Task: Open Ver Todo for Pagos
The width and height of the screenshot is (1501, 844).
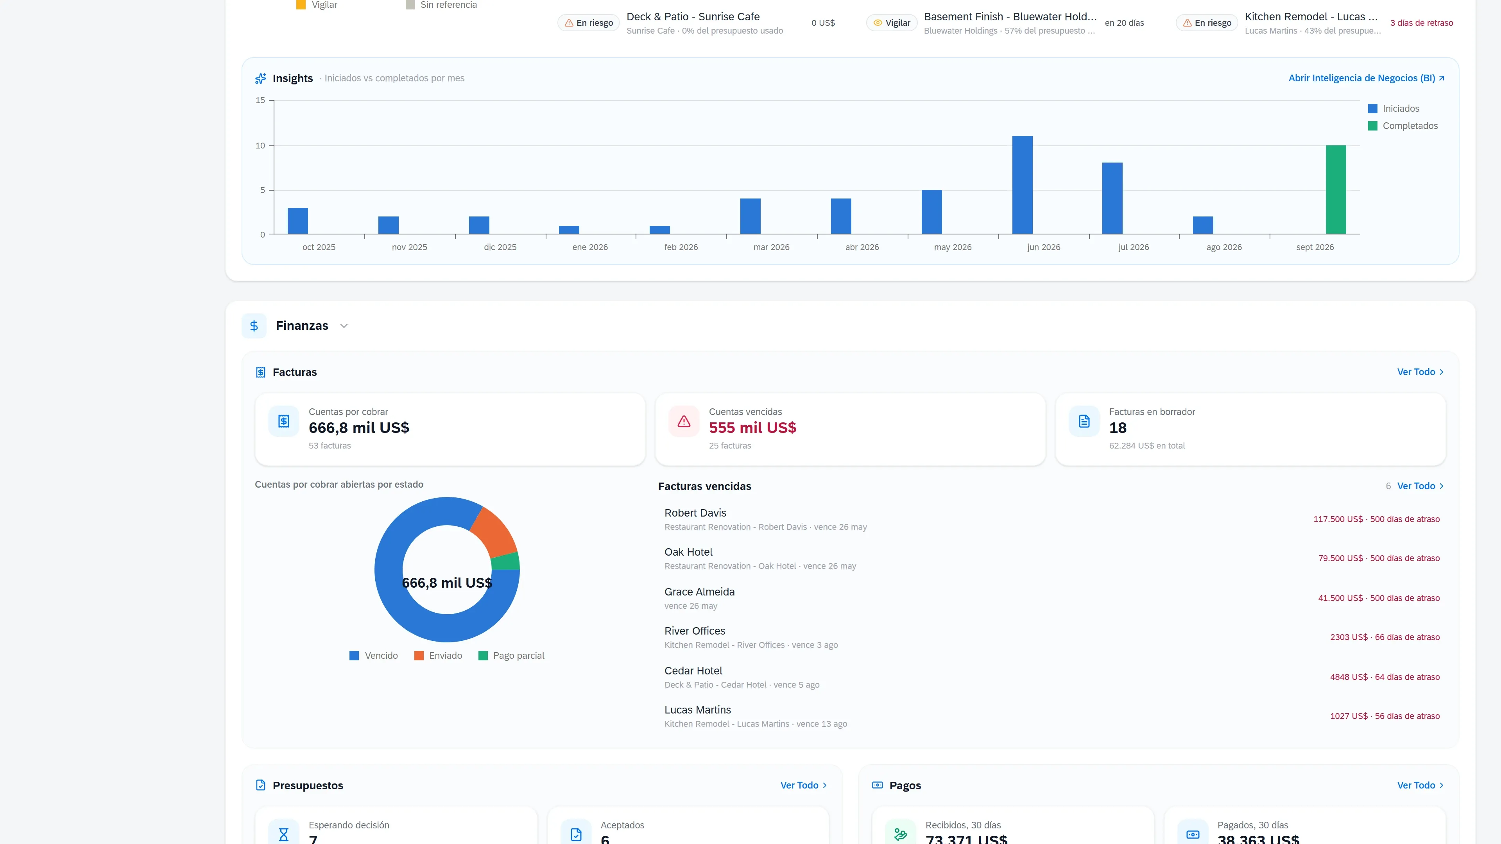Action: (x=1420, y=785)
